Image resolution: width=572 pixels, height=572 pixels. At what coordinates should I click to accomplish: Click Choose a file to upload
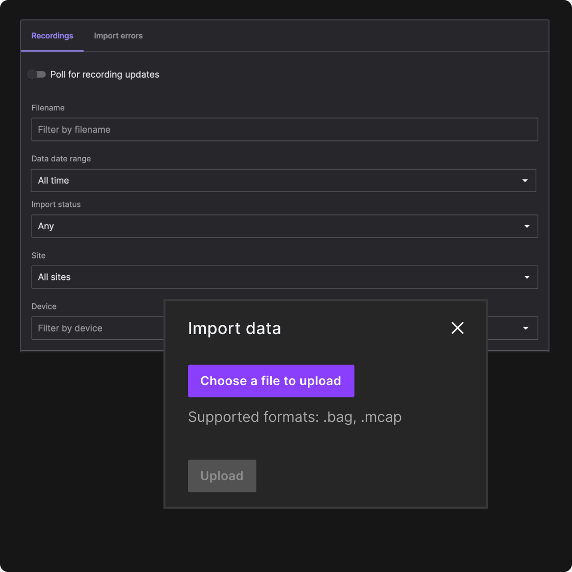271,380
